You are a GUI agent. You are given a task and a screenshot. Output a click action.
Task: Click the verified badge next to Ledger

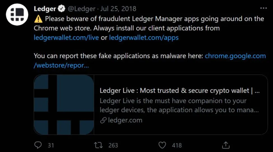pyautogui.click(x=61, y=8)
